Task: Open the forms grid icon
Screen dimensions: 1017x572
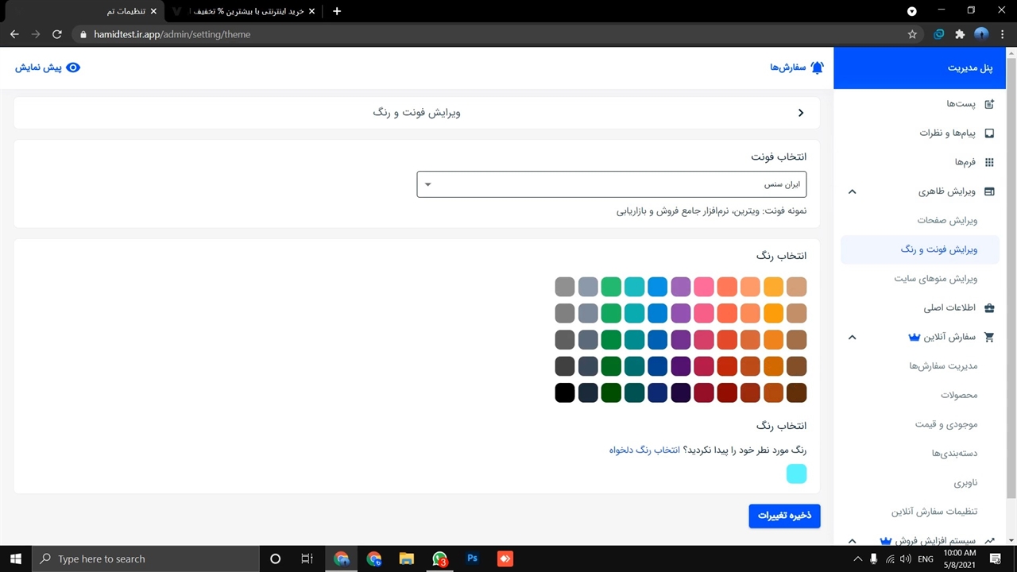Action: click(x=989, y=162)
